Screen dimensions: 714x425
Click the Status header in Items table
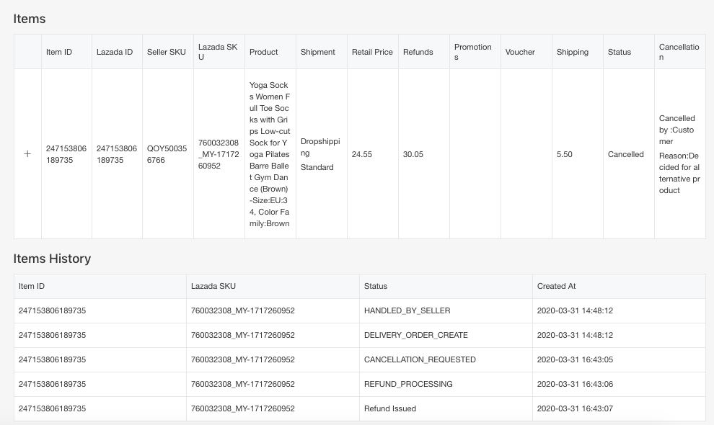tap(620, 52)
